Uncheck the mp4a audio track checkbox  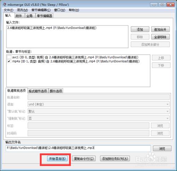9,61
